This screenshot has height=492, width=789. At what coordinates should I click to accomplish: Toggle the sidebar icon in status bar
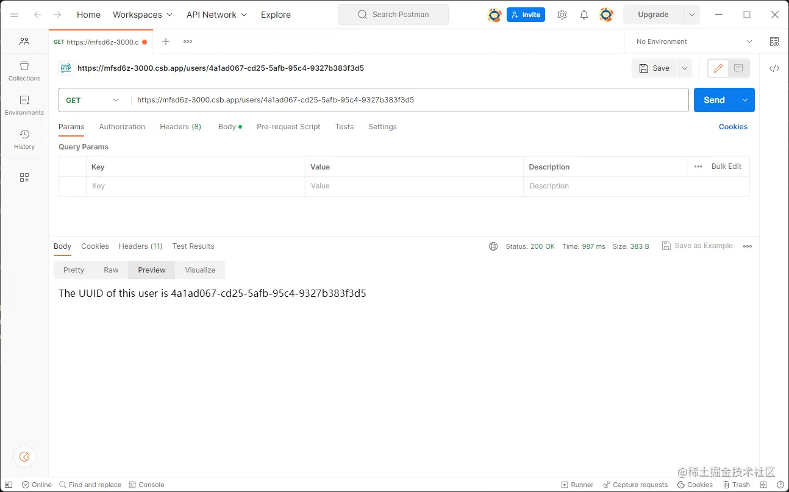[x=9, y=485]
